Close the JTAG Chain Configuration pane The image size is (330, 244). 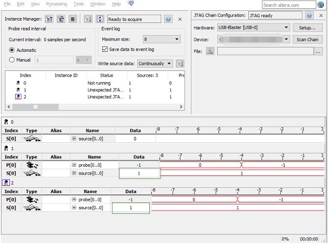(x=321, y=15)
